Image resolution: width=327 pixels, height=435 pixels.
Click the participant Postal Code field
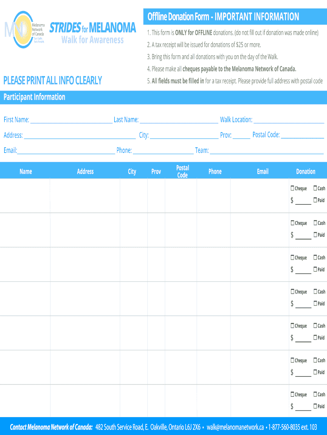[x=302, y=136]
